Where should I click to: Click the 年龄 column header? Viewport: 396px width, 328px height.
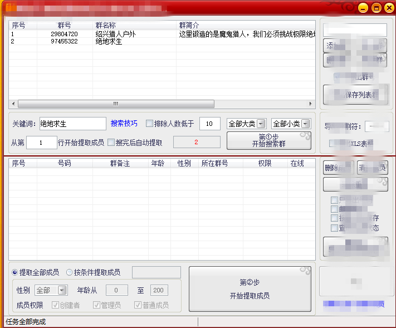point(159,163)
